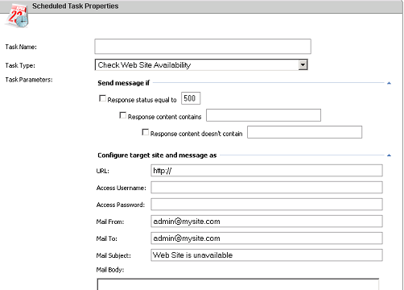This screenshot has height=290, width=404.
Task: Collapse the Send message if section
Action: tap(389, 83)
